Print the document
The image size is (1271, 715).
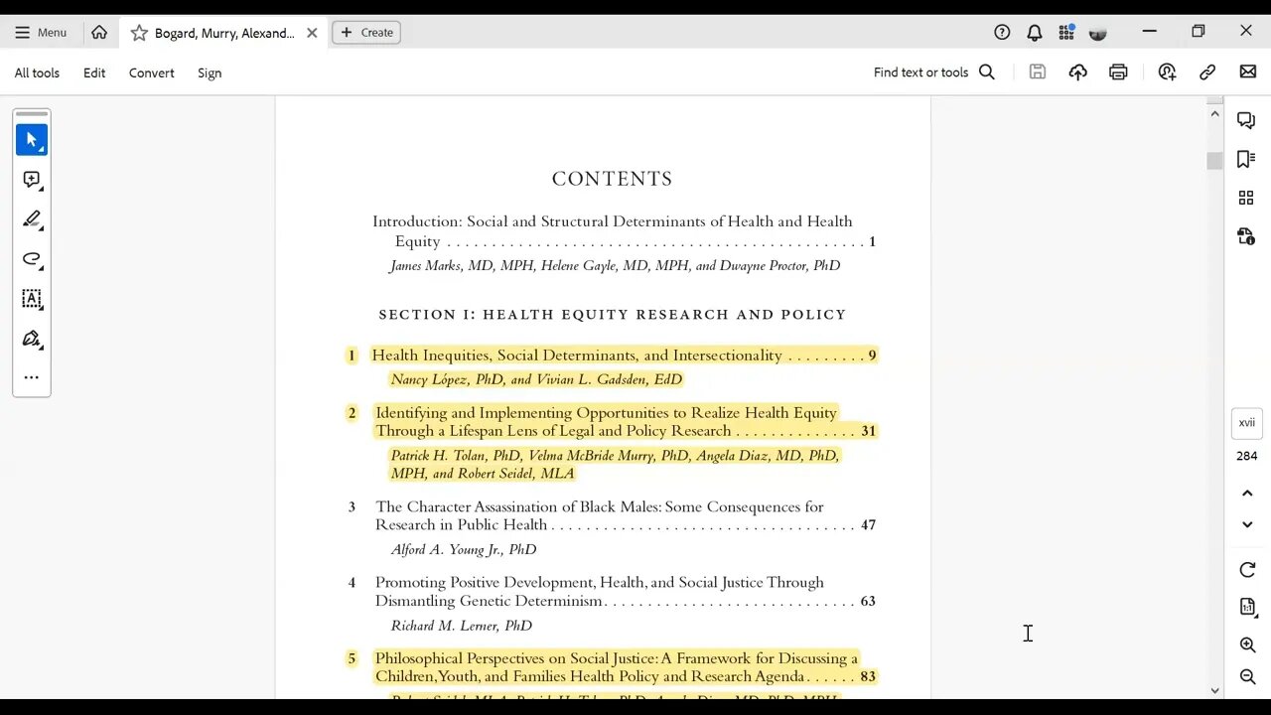1118,71
